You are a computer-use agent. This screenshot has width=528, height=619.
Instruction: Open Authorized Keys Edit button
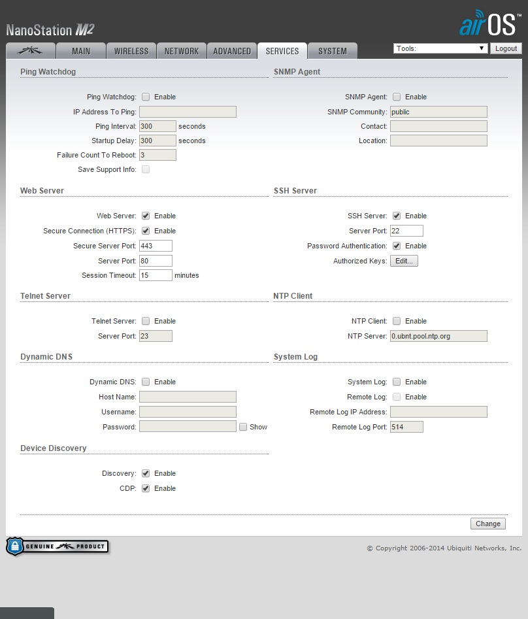click(404, 261)
